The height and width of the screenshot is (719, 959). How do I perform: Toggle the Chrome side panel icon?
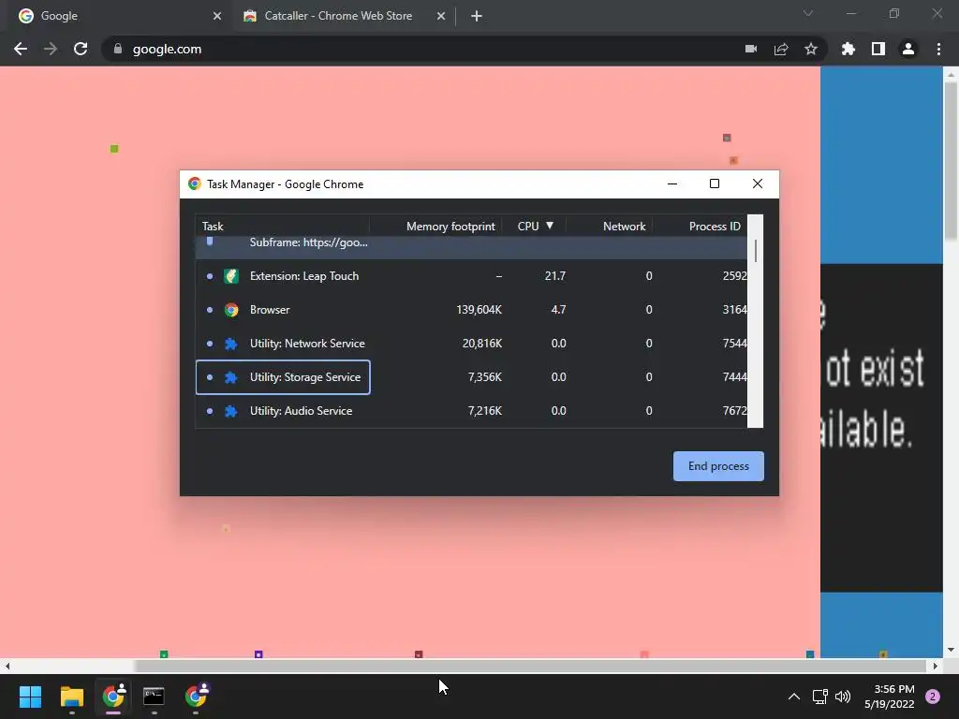878,49
